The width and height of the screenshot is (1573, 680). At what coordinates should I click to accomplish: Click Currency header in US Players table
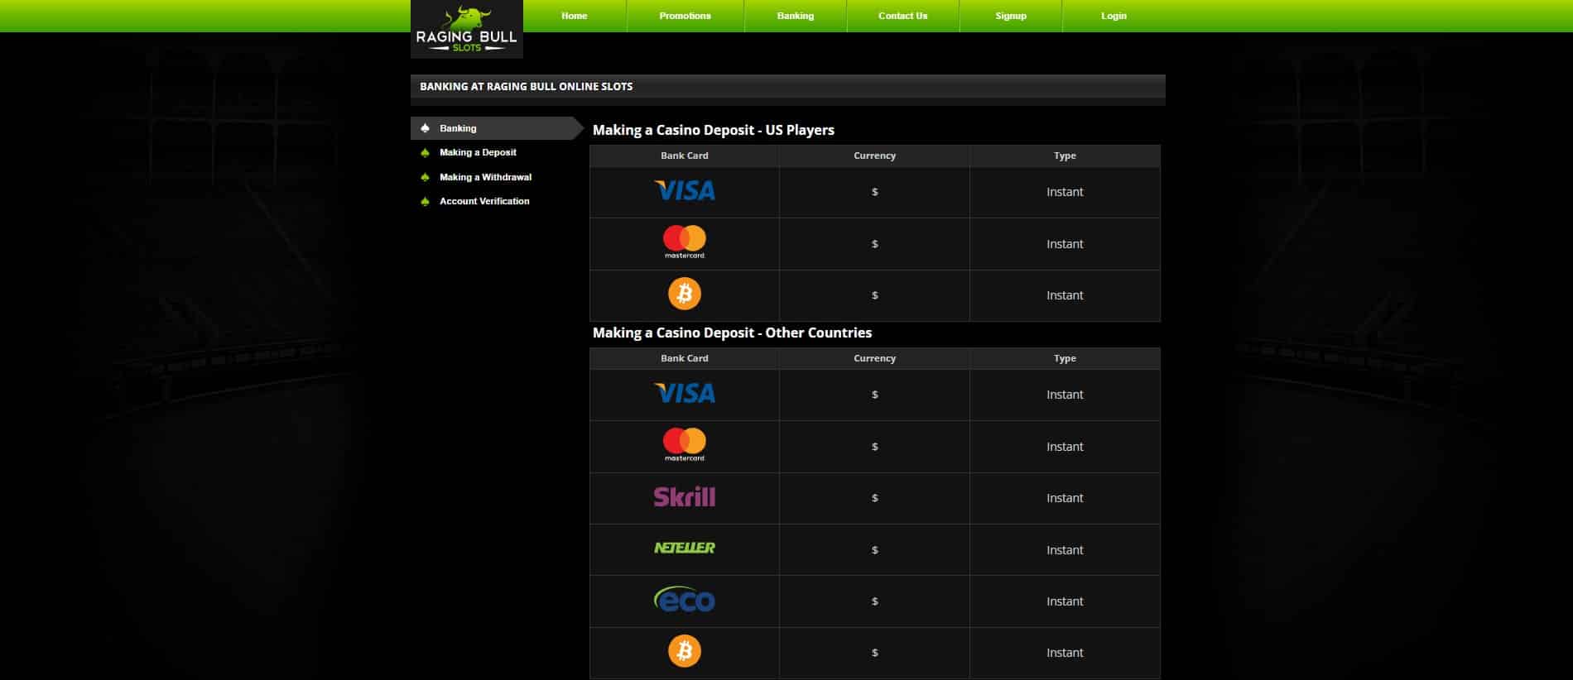[875, 156]
